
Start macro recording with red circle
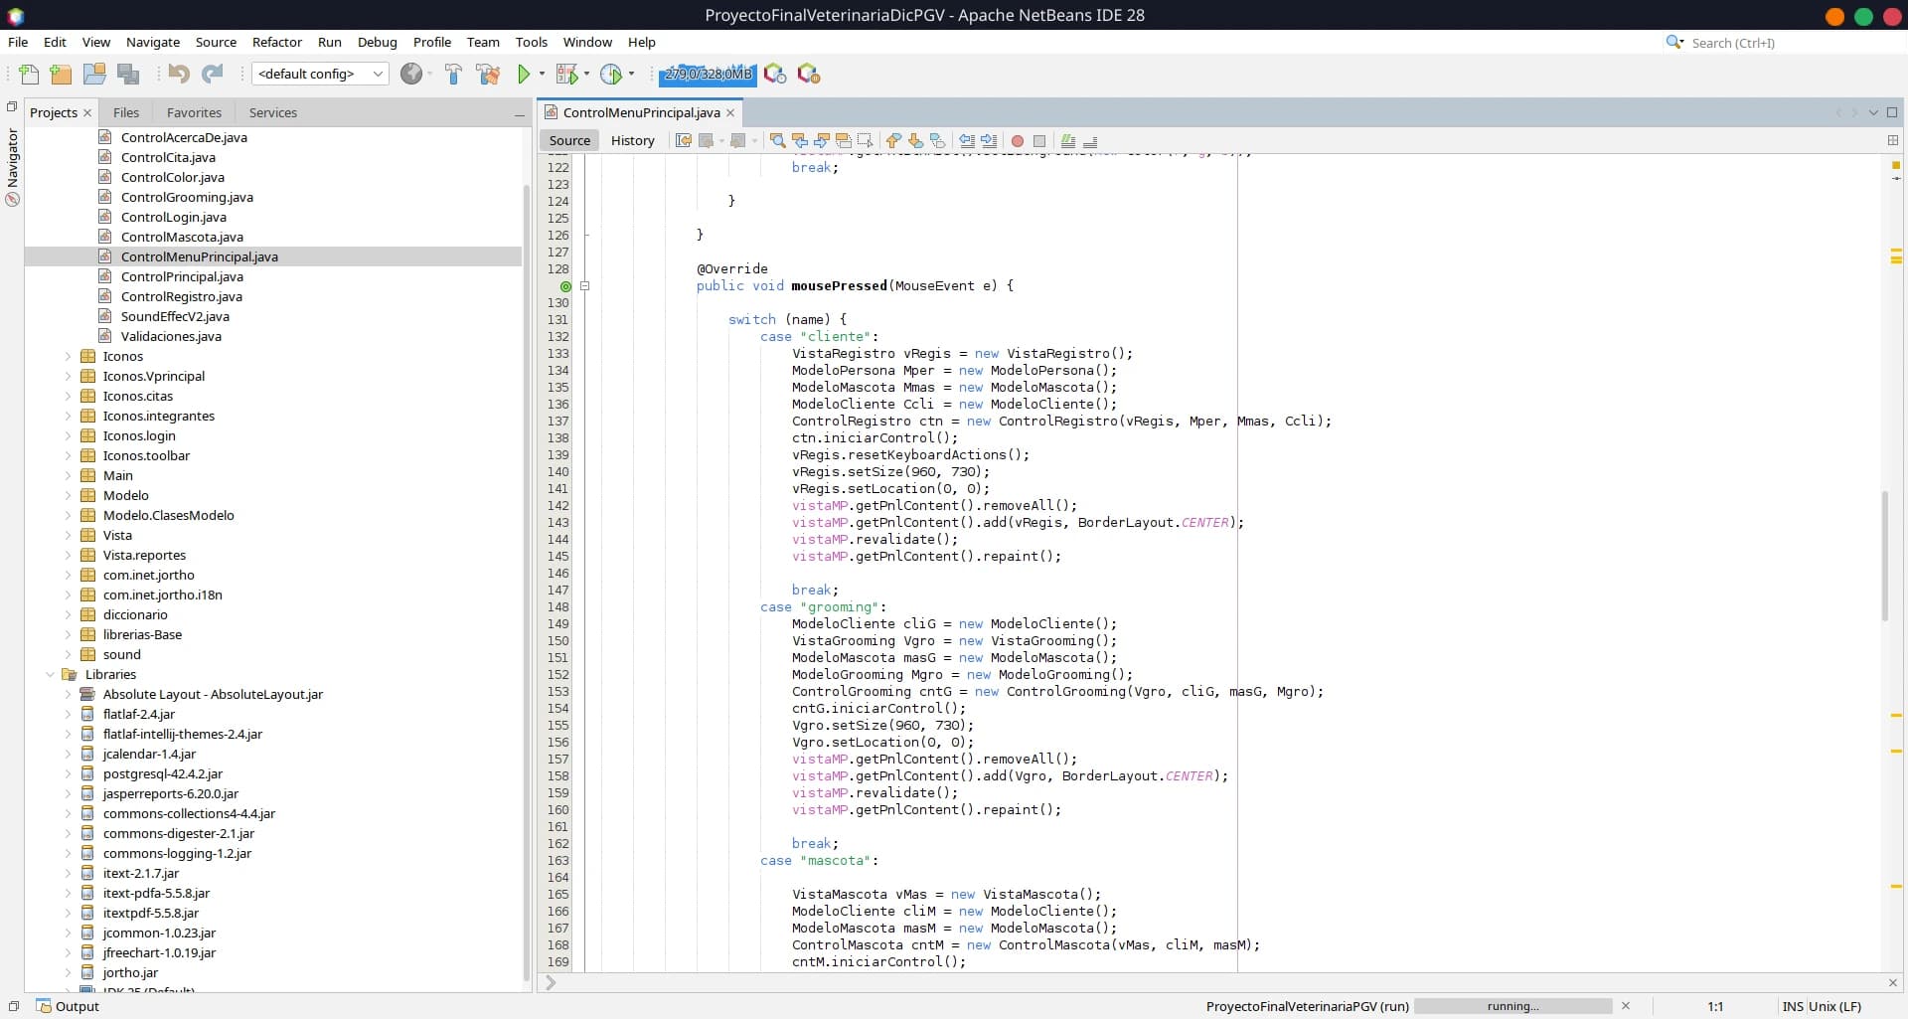(x=1017, y=141)
